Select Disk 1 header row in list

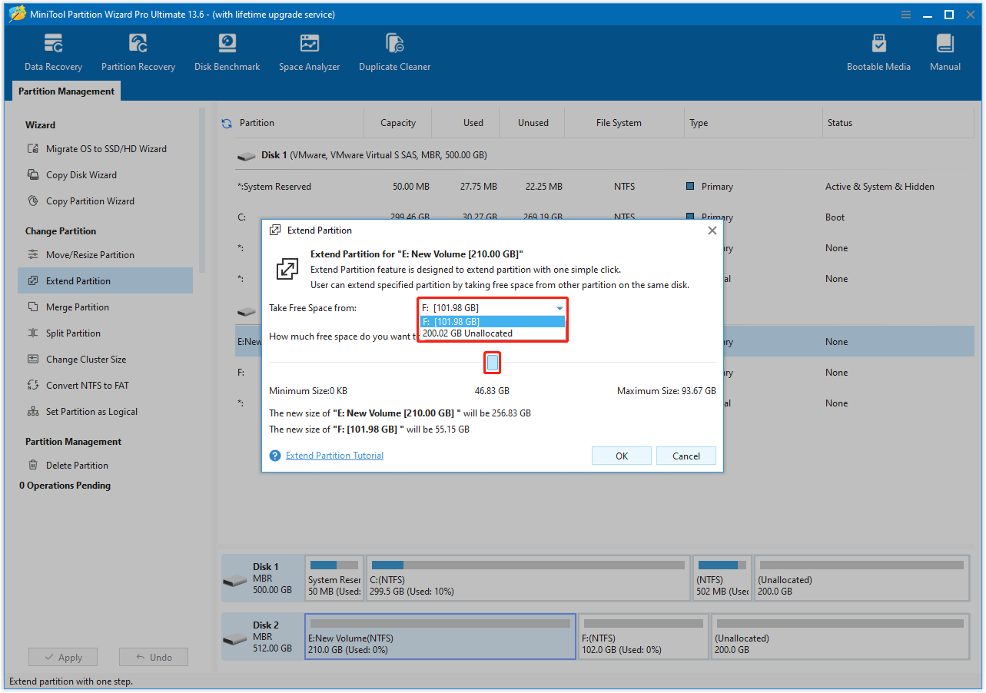(605, 155)
